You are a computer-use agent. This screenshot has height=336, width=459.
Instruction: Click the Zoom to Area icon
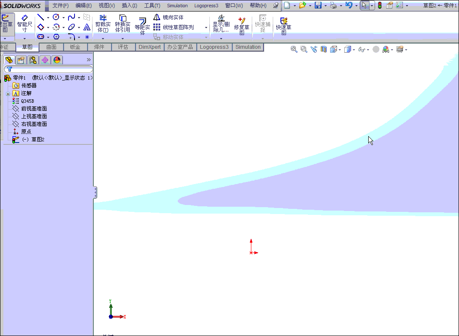[304, 50]
